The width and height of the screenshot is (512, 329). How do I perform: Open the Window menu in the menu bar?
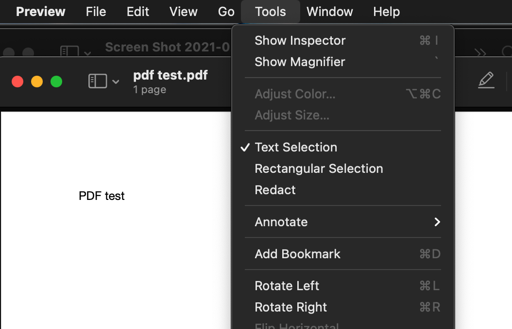(x=329, y=12)
